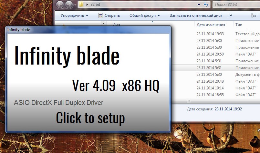
Task: Click the 'Infinity blade' window title bar
Action: [88, 30]
